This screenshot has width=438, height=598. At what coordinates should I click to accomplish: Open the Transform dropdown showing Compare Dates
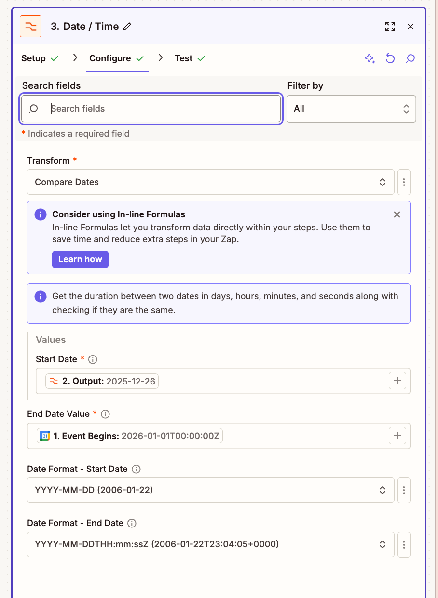point(210,182)
